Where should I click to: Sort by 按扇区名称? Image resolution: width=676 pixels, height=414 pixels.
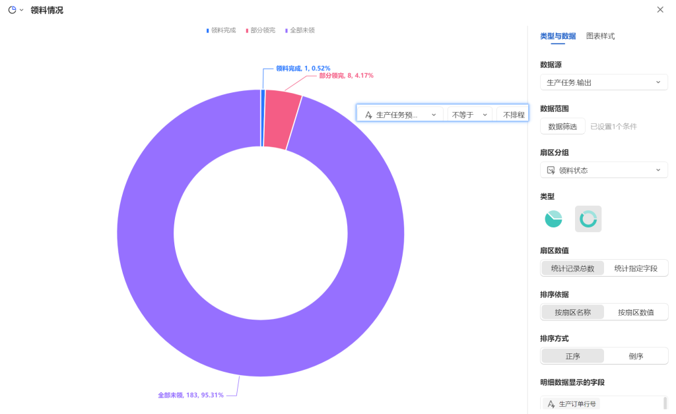coord(572,312)
